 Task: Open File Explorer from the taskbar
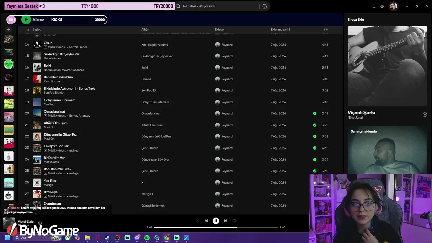(x=87, y=238)
